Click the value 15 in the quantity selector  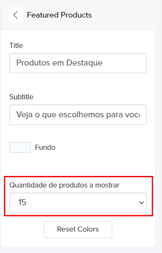tap(22, 202)
